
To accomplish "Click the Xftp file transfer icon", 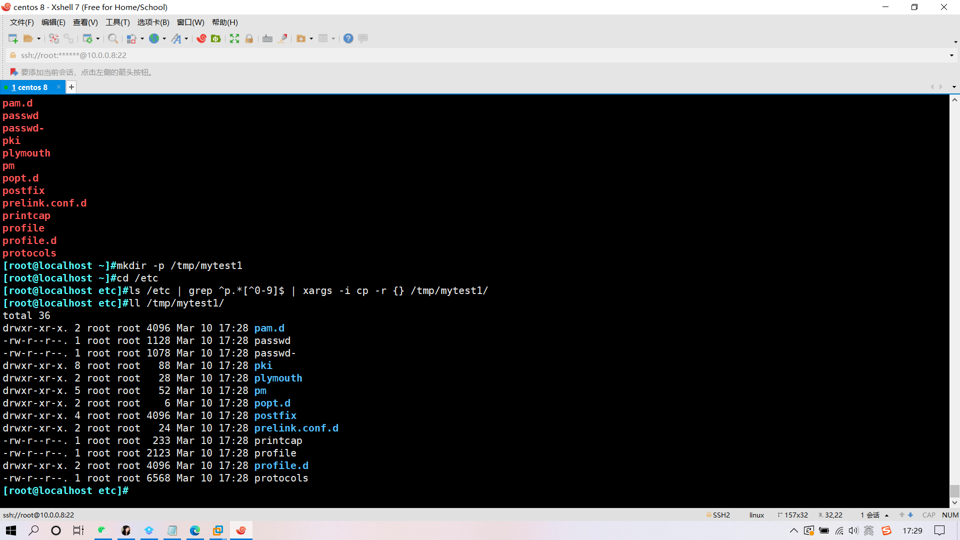I will click(x=216, y=38).
